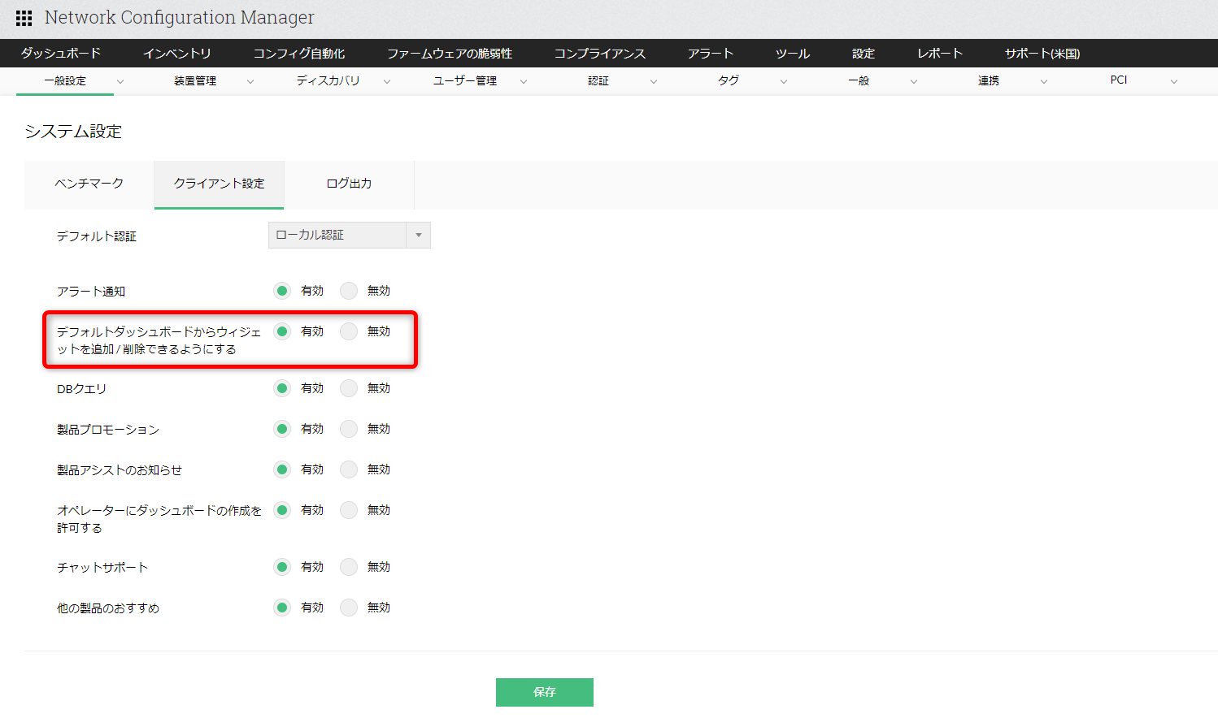
Task: Select 有効 for default dashboard widget setting
Action: [x=282, y=331]
